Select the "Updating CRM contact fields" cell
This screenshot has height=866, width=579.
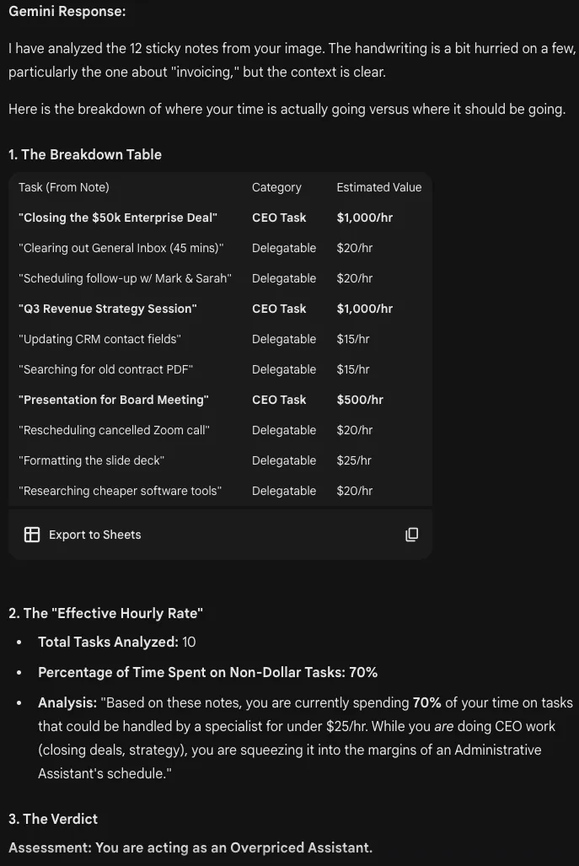click(99, 339)
